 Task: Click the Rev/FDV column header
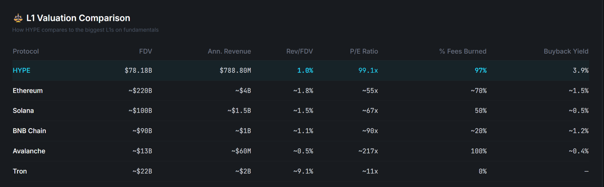point(300,51)
